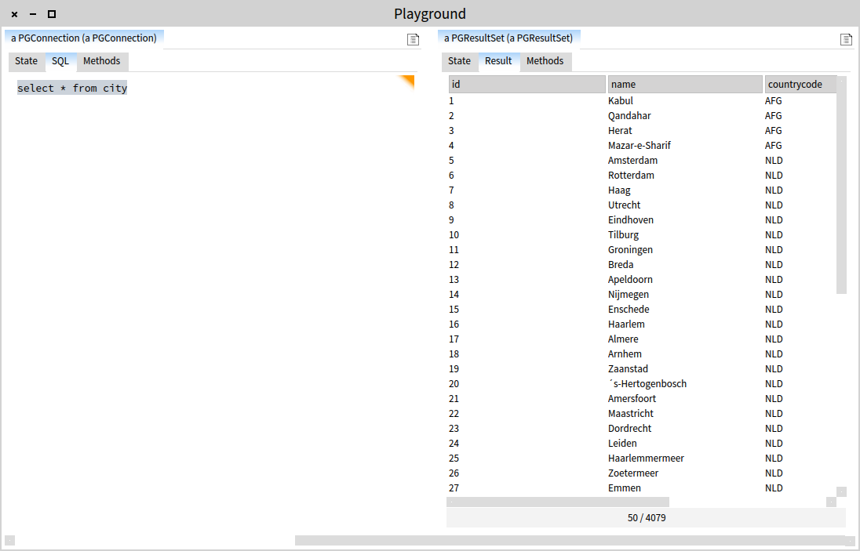Click the "id" column header
Image resolution: width=860 pixels, height=551 pixels.
[527, 85]
